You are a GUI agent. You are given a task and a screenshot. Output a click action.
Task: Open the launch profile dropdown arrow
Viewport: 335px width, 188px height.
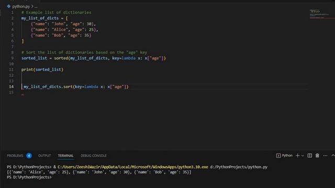tap(303, 156)
